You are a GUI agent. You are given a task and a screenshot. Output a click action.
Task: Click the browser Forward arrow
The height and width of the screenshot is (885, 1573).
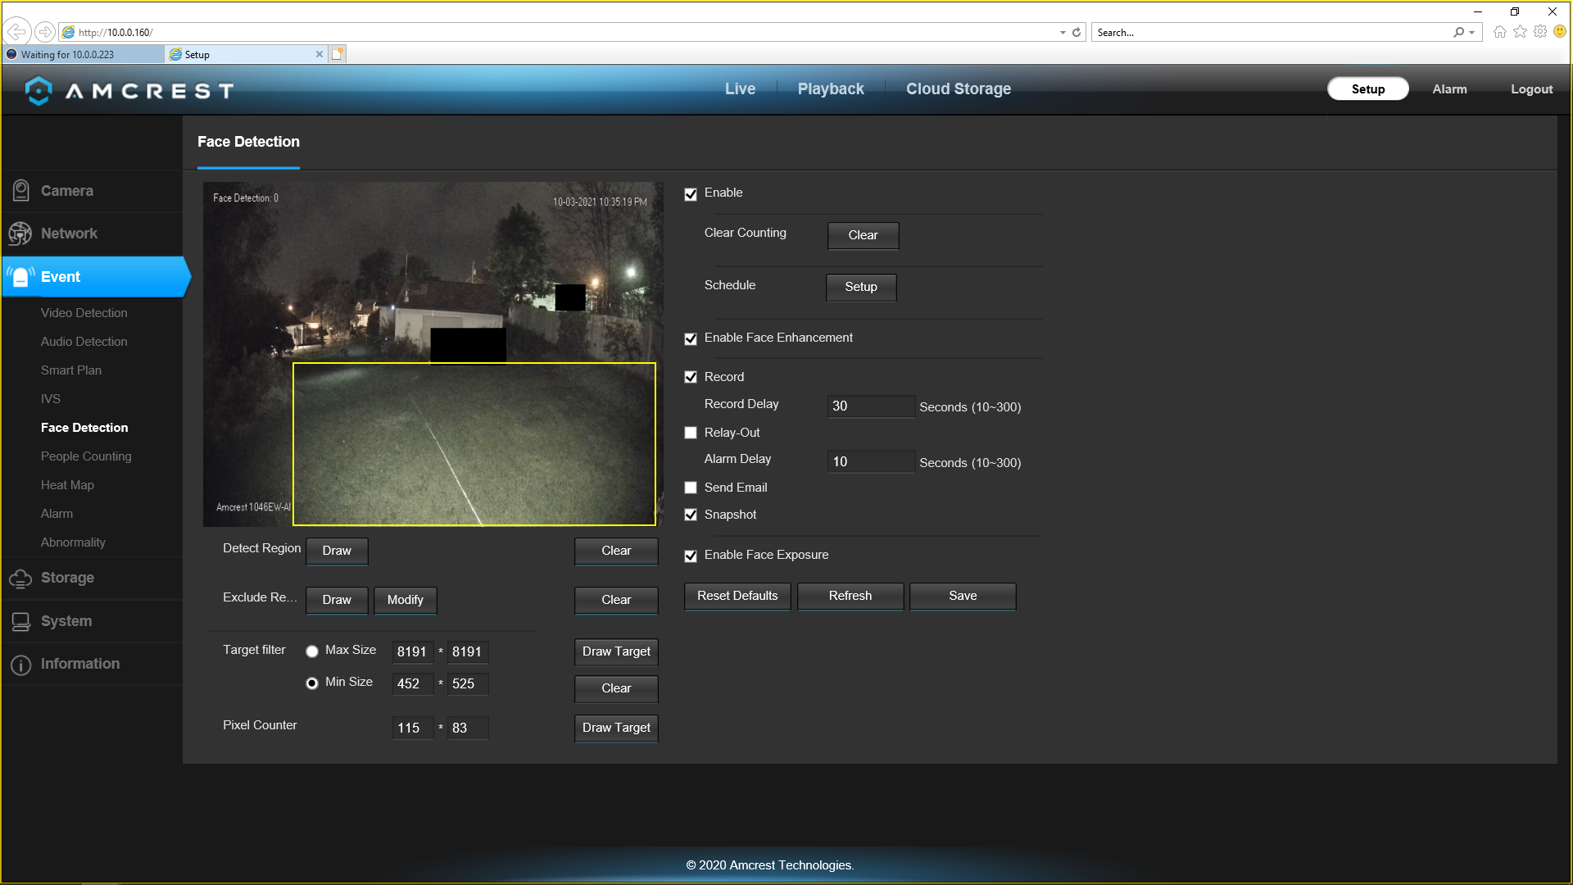45,32
